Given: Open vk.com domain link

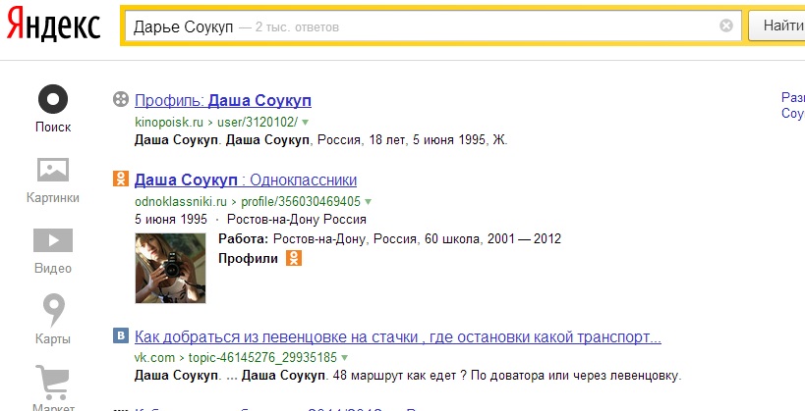Looking at the screenshot, I should tap(154, 357).
